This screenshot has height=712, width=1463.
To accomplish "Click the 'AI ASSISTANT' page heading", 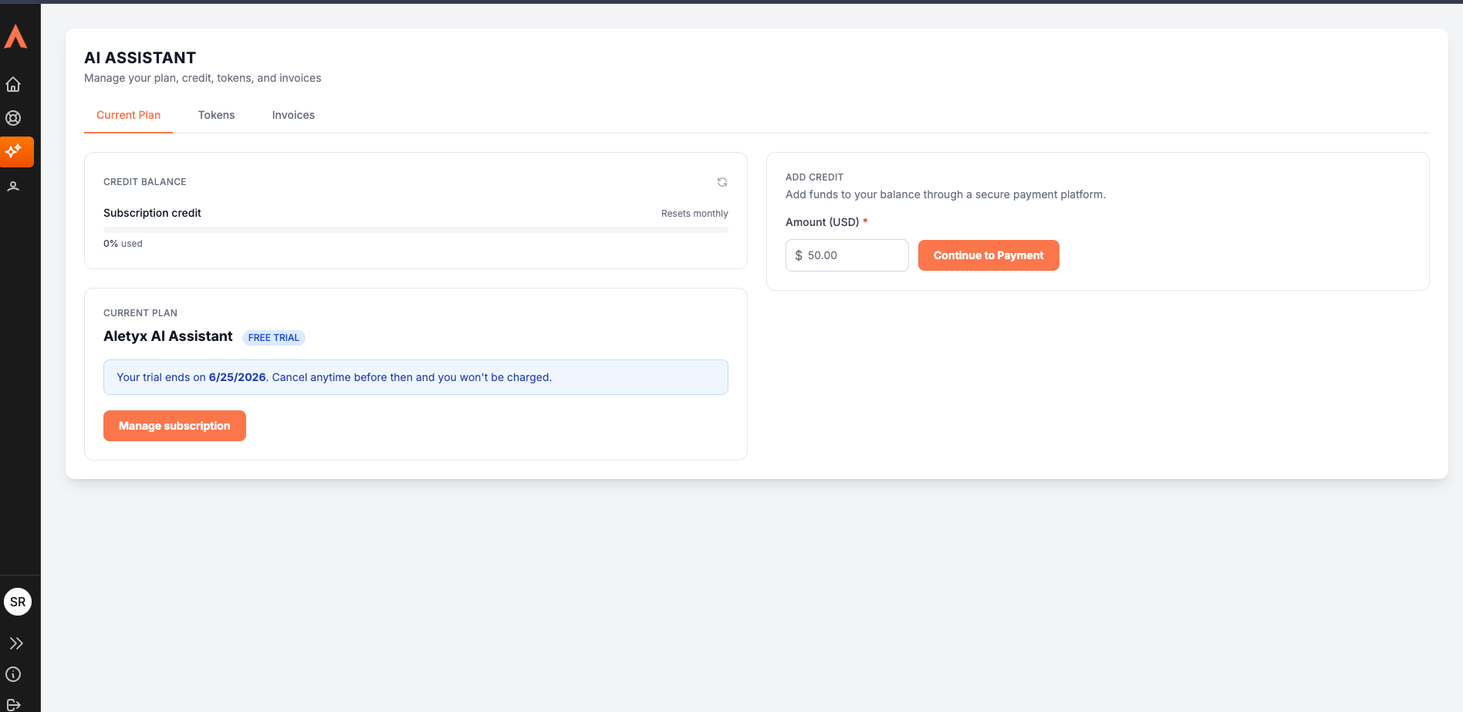I will [140, 58].
